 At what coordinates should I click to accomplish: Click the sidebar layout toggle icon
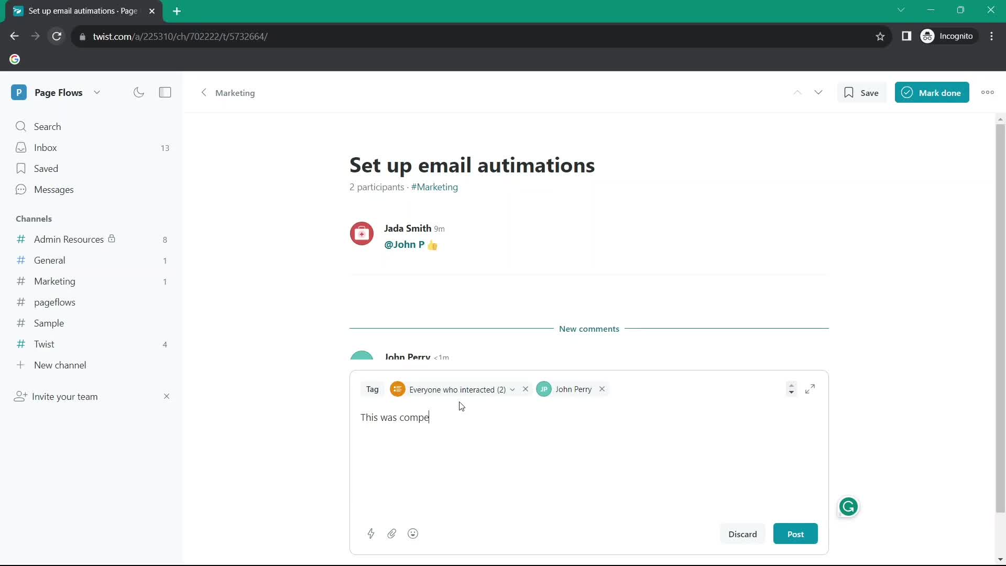click(x=165, y=93)
